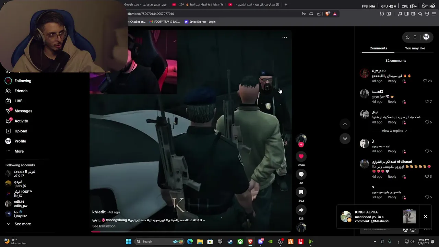Viewport: 439px width, 247px height.
Task: Seek using the video progress bar
Action: [190, 232]
